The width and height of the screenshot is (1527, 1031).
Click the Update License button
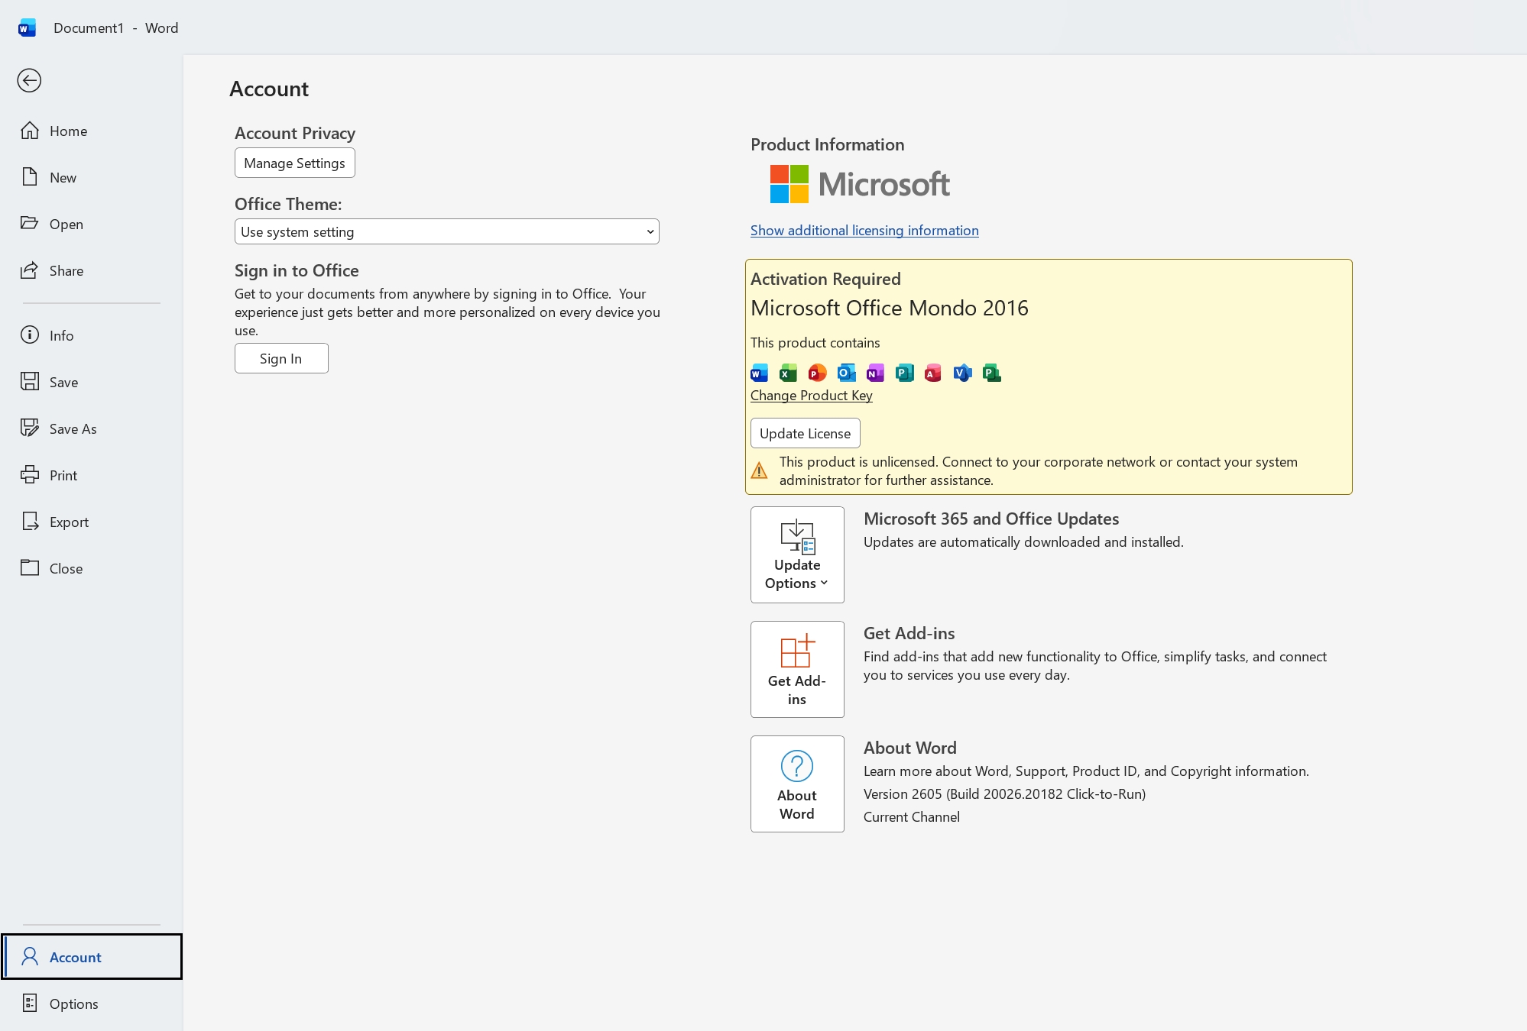tap(805, 433)
